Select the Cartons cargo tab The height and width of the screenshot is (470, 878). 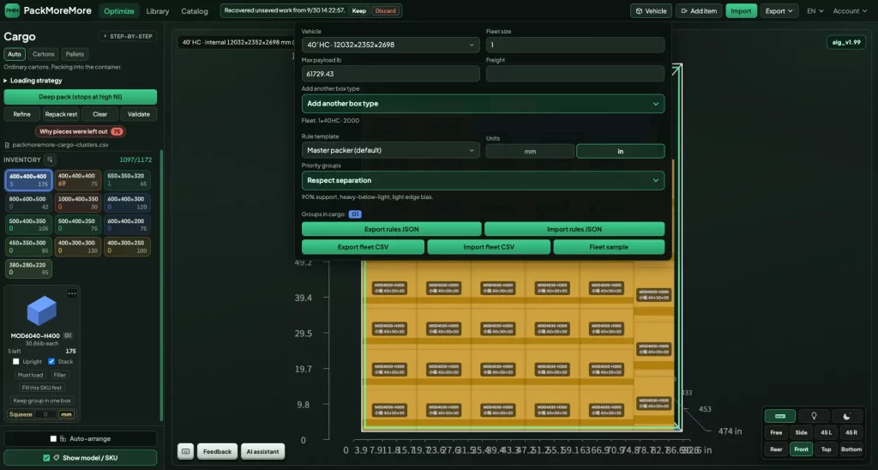point(43,54)
